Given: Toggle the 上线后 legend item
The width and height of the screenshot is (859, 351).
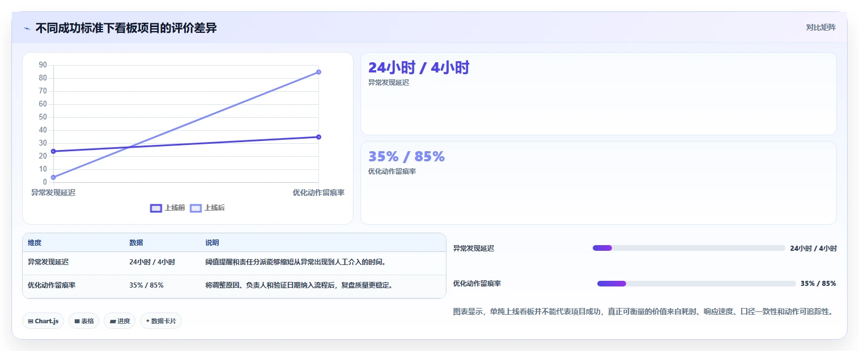Looking at the screenshot, I should (207, 208).
